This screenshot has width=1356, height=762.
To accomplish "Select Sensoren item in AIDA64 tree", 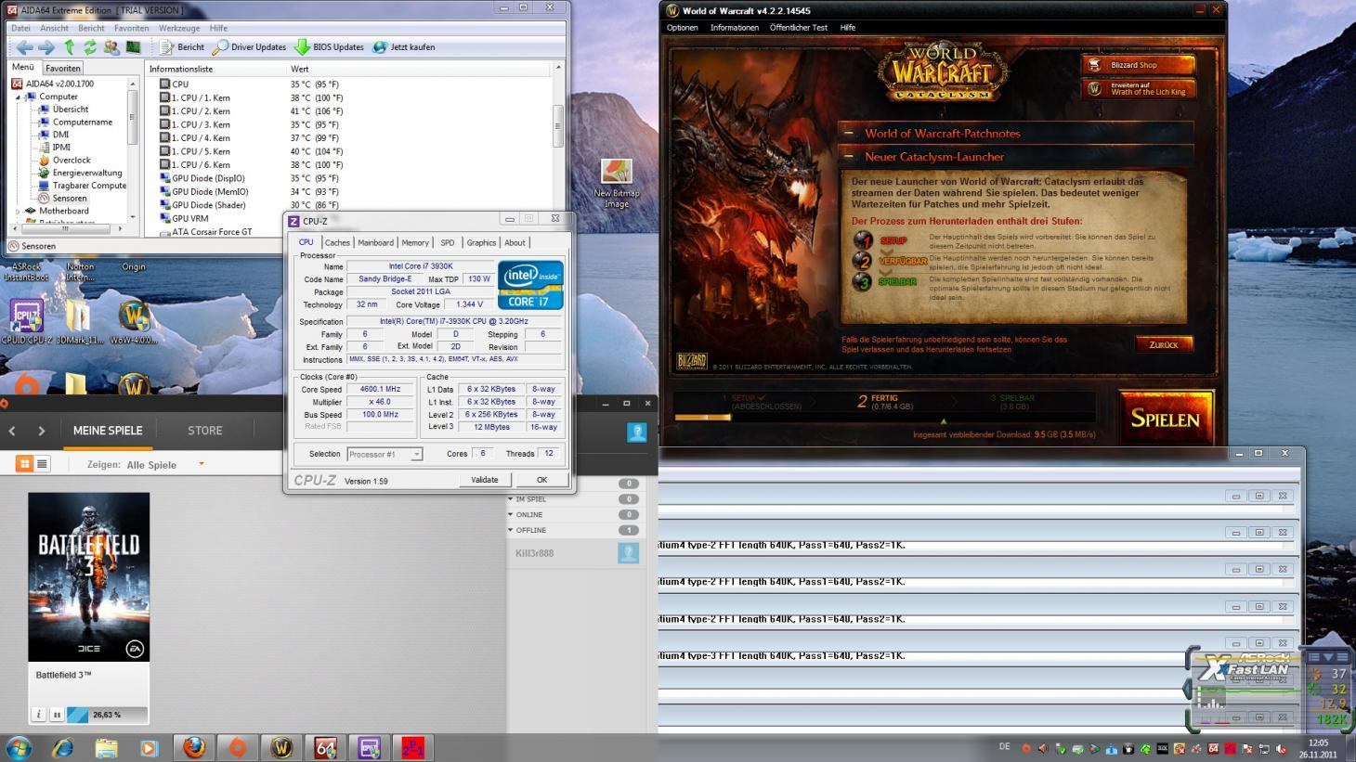I will click(69, 199).
